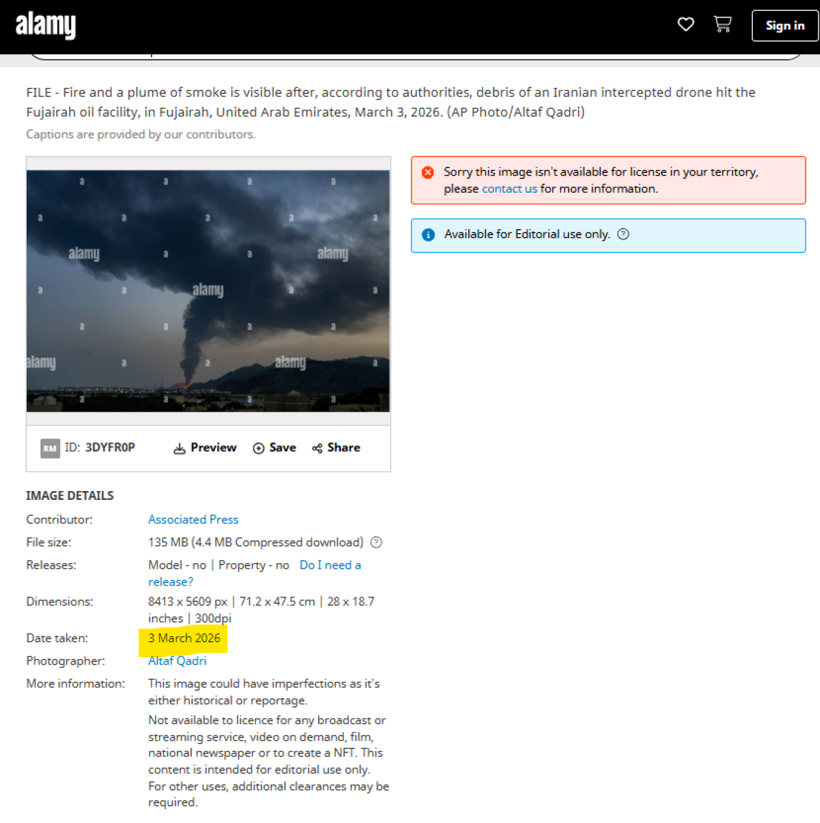Open the Alamy logo homepage
Viewport: 820px width, 823px height.
click(x=45, y=25)
